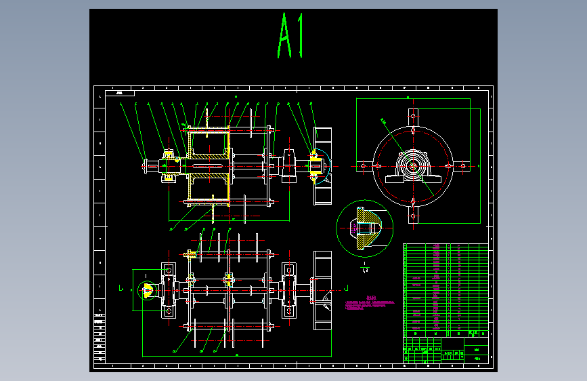Click the title block below parts list
Image resolution: width=587 pixels, height=381 pixels.
pos(445,350)
